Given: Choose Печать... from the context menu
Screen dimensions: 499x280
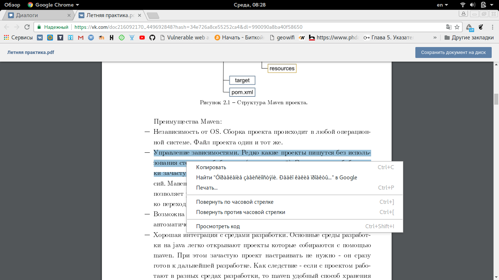Looking at the screenshot, I should click(x=294, y=188).
